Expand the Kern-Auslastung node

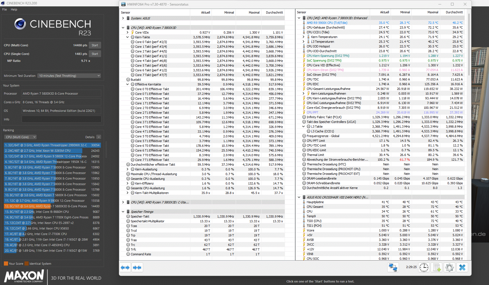point(127,169)
